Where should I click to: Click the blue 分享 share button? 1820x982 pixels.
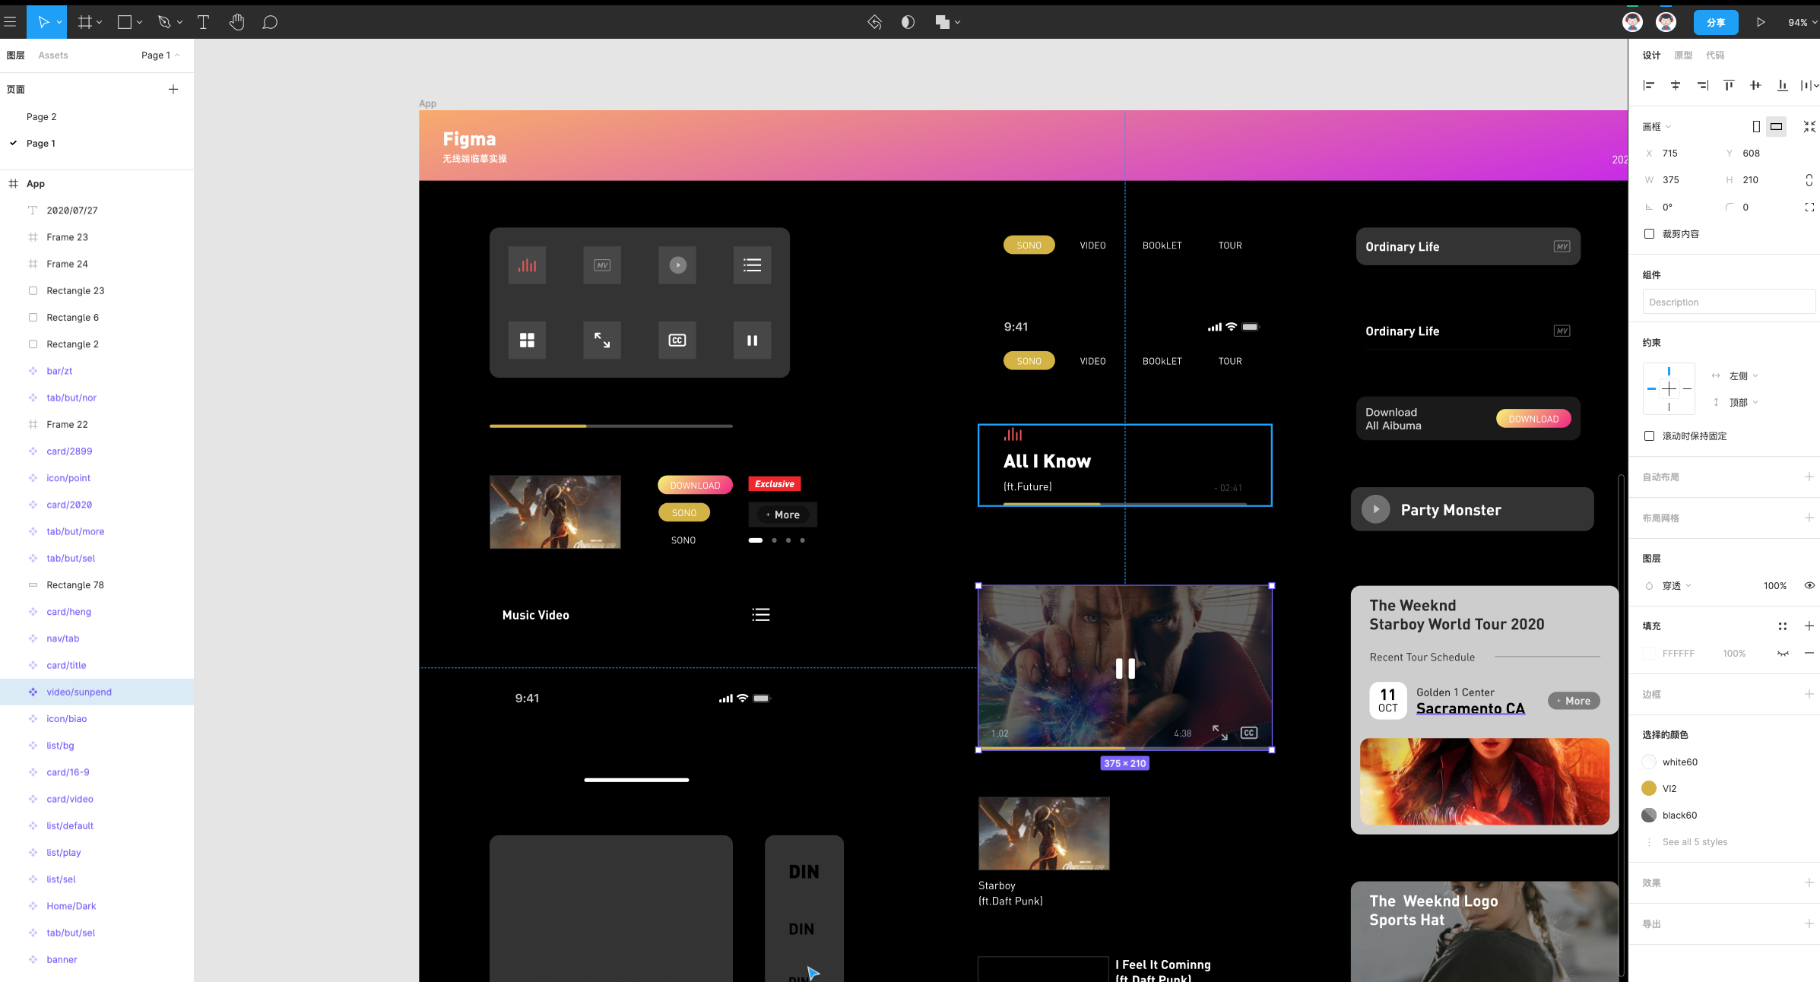pyautogui.click(x=1715, y=22)
